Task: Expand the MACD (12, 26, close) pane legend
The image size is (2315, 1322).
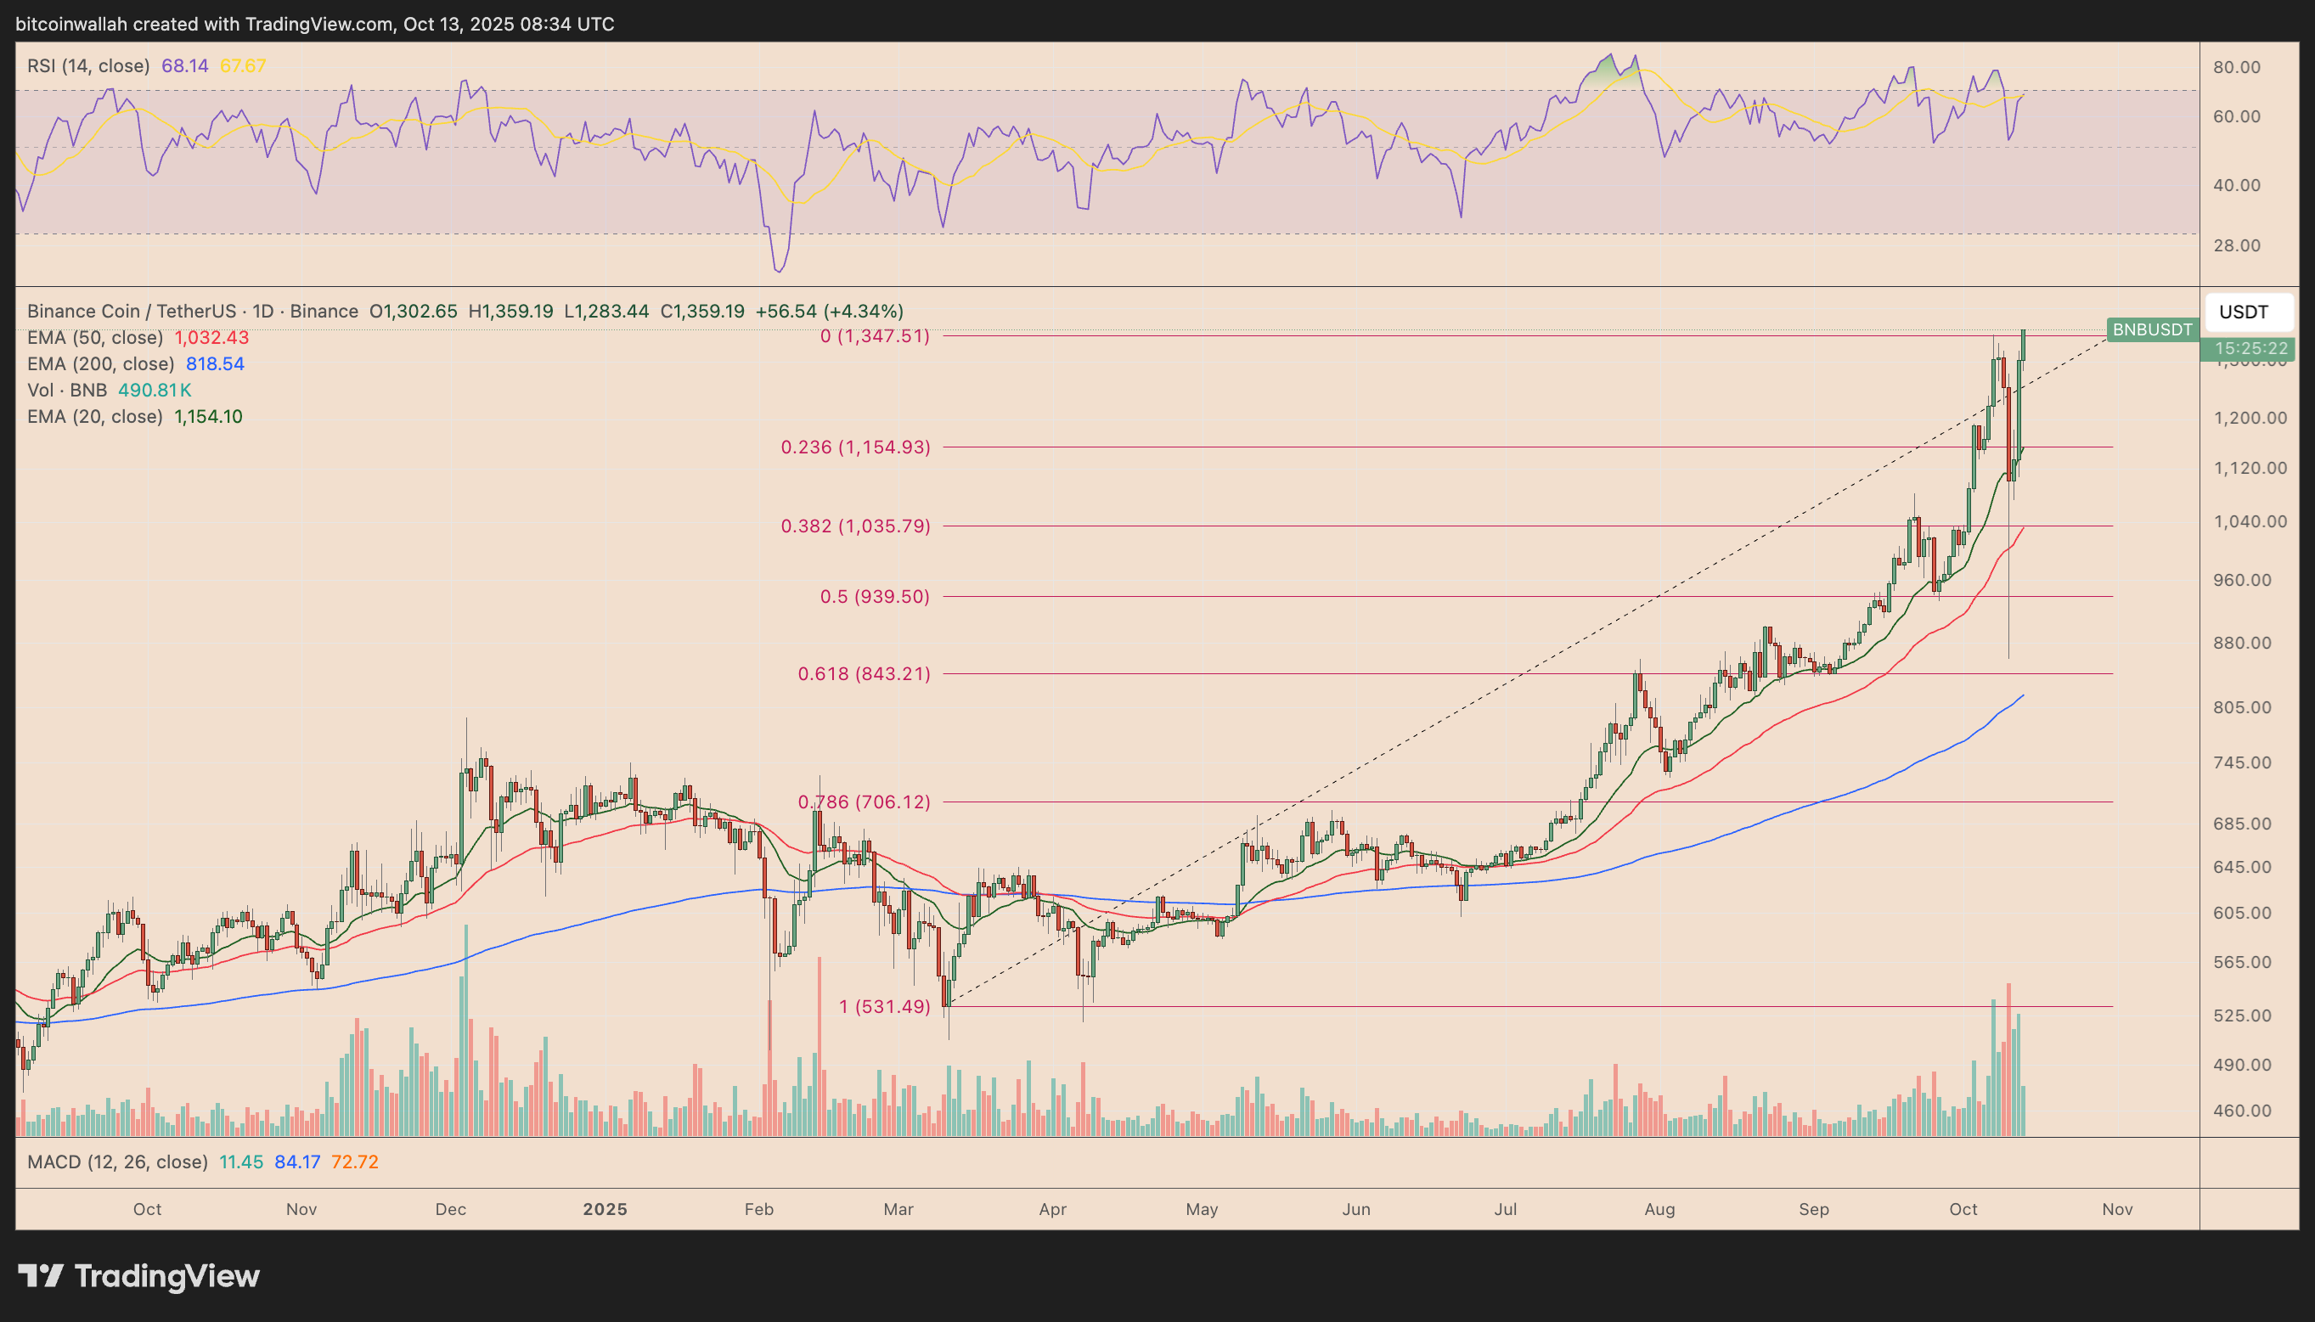Action: pyautogui.click(x=117, y=1162)
